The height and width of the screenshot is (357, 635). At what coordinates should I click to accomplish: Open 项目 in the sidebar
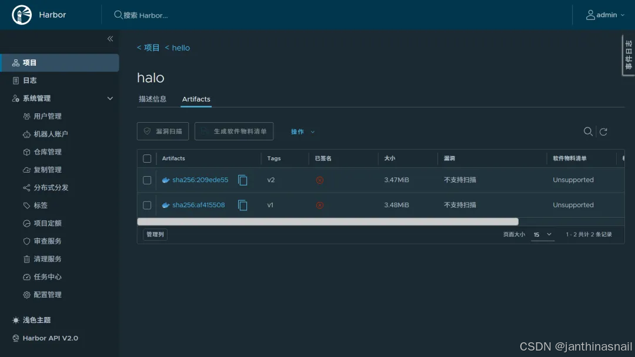tap(59, 63)
